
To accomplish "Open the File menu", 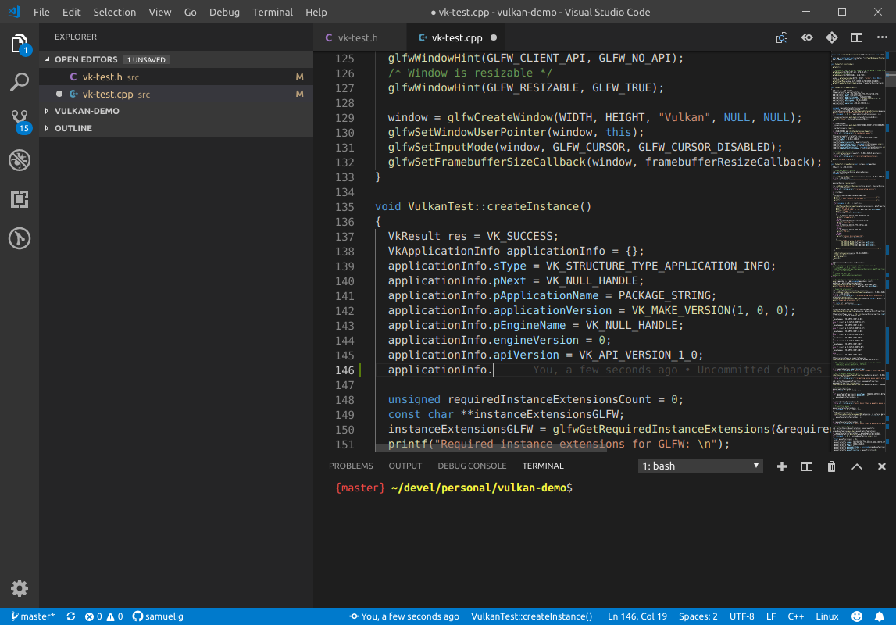I will [x=41, y=12].
